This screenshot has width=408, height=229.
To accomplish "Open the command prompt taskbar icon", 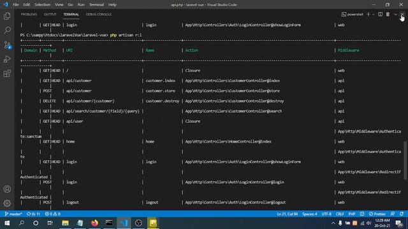I will (109, 223).
